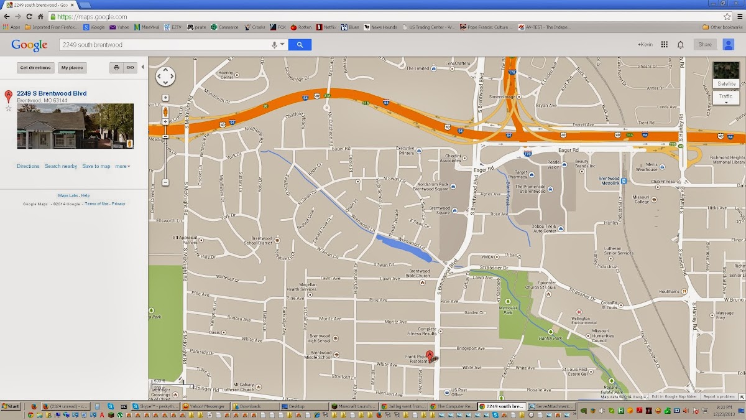
Task: Click the zoom slider track
Action: pos(165,156)
